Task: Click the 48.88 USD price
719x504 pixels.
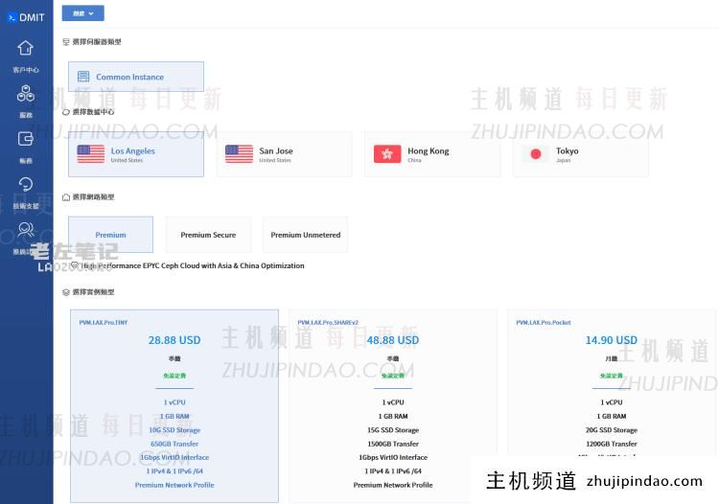Action: click(x=393, y=340)
